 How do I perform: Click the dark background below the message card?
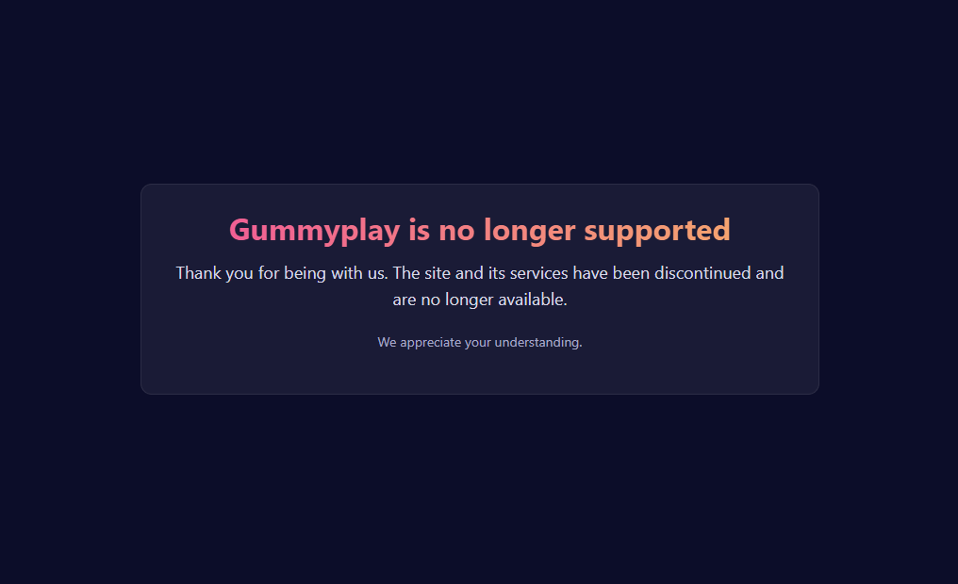(480, 488)
